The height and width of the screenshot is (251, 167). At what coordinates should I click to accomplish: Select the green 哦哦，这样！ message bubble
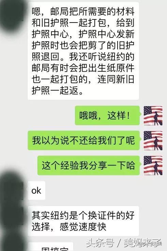point(107,115)
